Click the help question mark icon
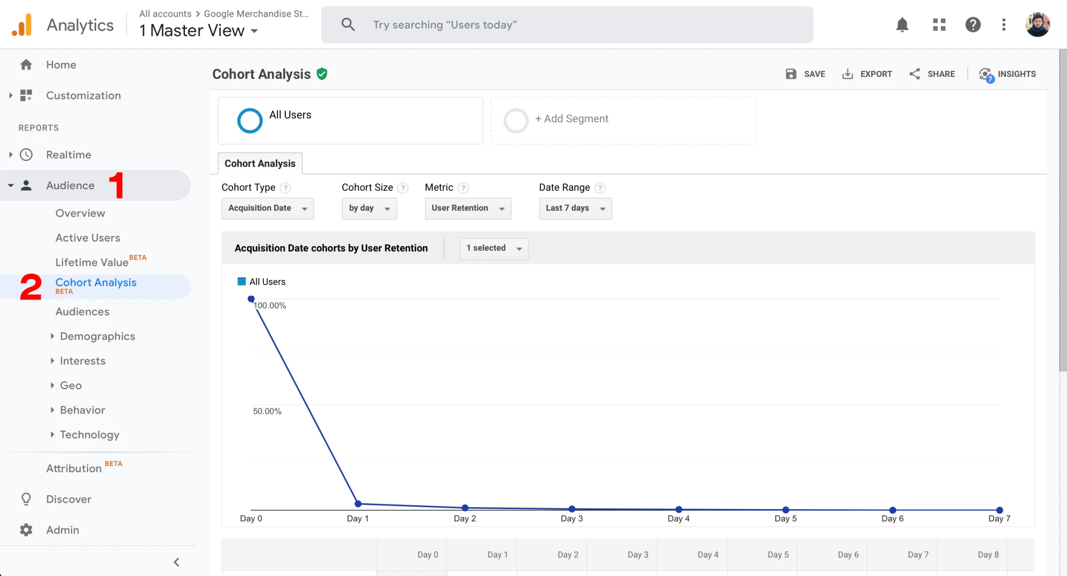1067x576 pixels. (x=973, y=25)
